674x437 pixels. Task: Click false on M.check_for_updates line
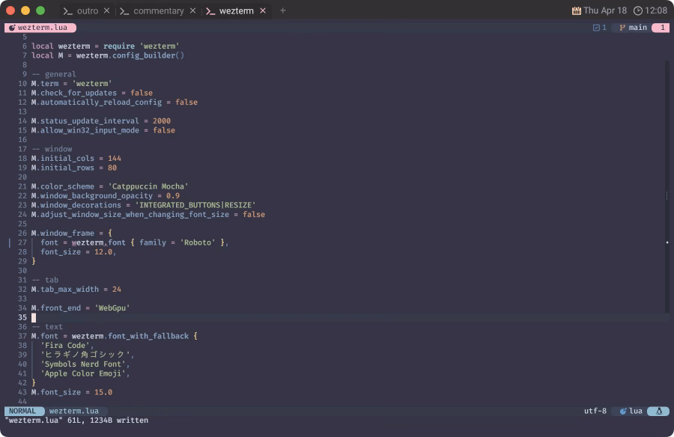pos(142,93)
